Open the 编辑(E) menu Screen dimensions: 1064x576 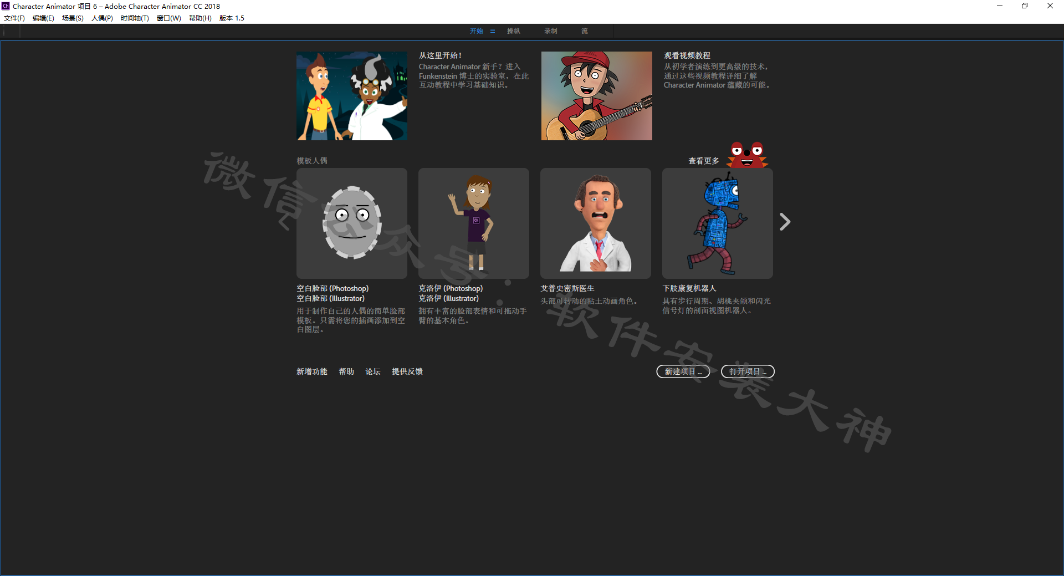pos(43,18)
